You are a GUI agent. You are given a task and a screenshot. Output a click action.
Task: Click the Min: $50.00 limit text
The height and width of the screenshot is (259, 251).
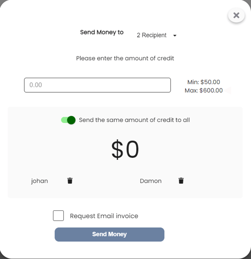[x=203, y=82]
